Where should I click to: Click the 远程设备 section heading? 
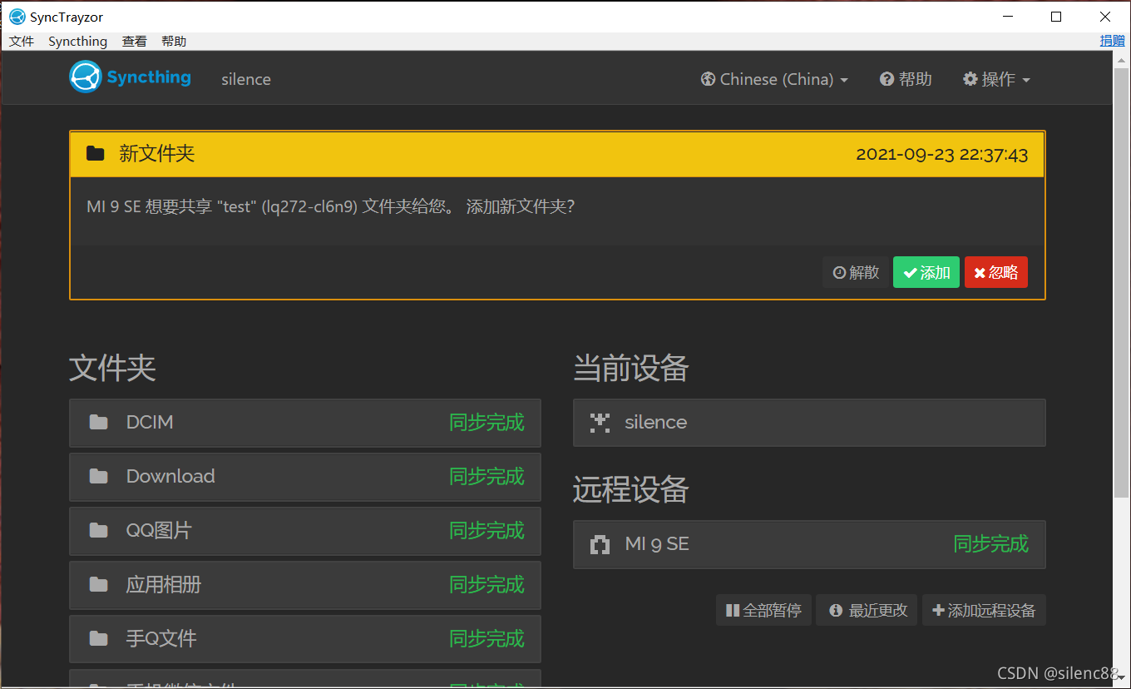pos(630,490)
